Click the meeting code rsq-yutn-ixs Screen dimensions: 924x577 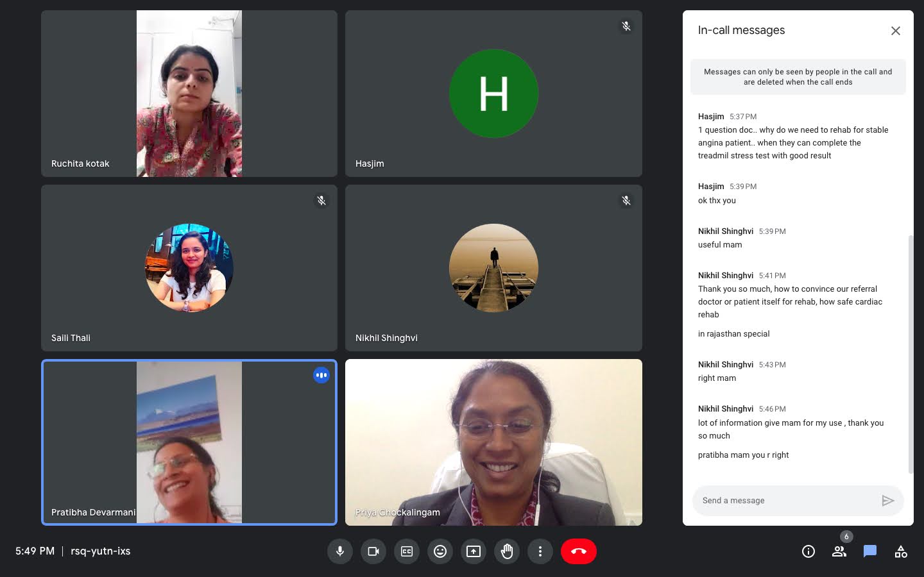[x=101, y=551]
